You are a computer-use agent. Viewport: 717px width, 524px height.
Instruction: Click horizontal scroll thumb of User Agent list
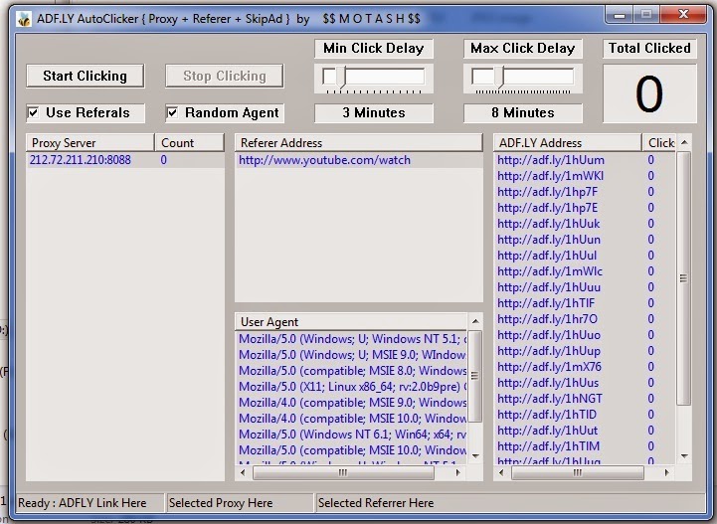(343, 472)
